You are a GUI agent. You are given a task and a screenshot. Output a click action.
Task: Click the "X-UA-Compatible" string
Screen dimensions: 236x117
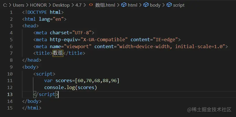[104, 39]
